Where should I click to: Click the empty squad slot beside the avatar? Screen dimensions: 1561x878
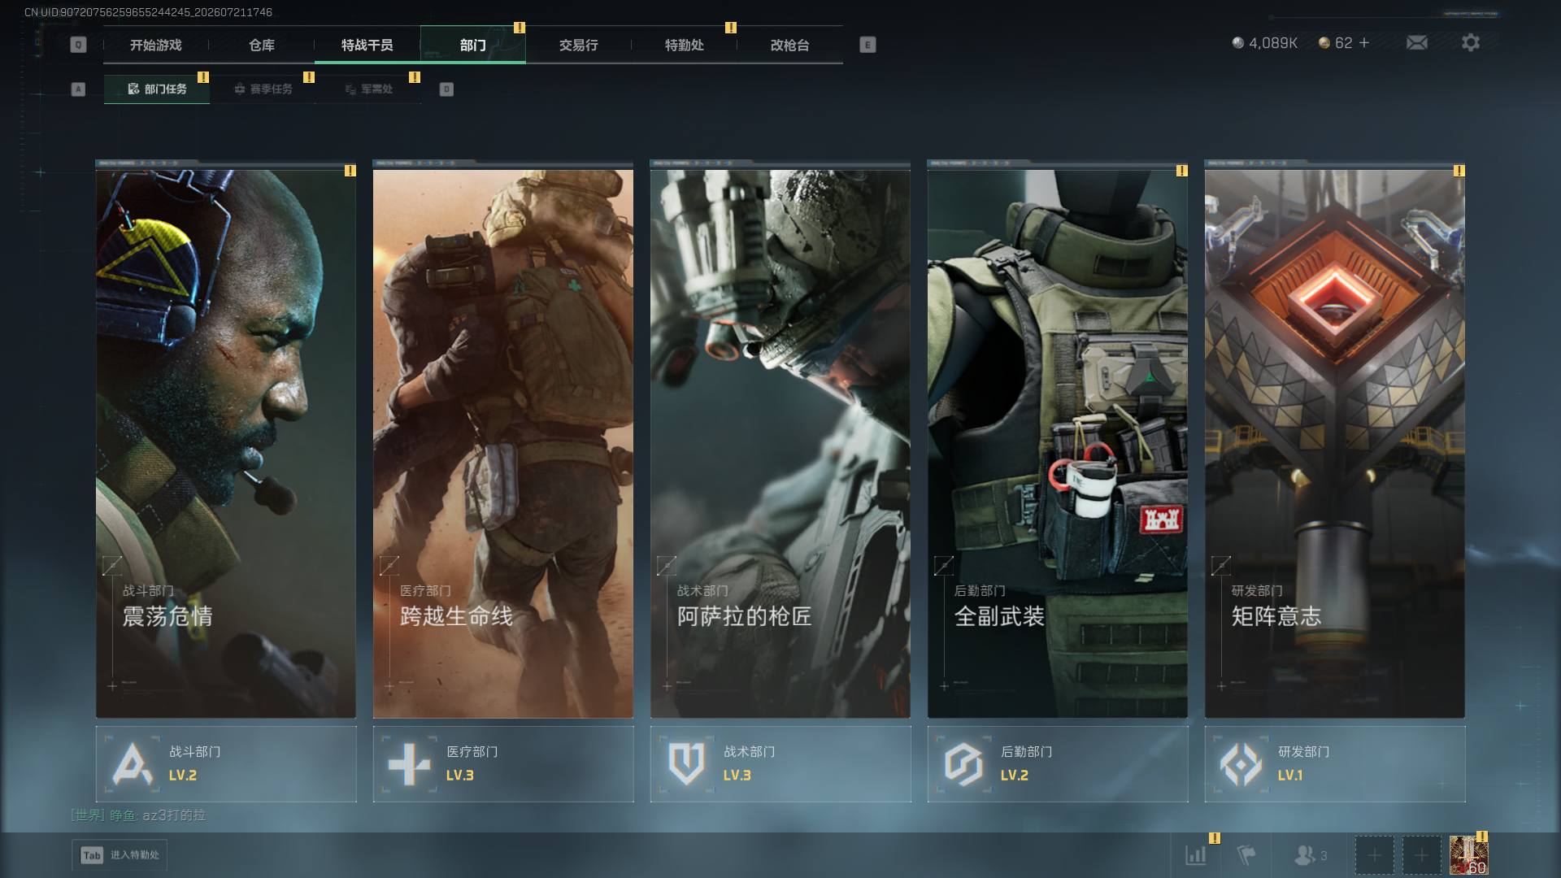[x=1421, y=855]
